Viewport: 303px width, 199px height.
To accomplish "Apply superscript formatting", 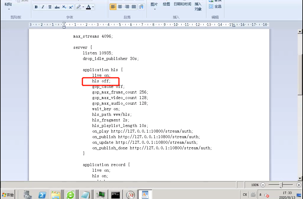I will [71, 7].
